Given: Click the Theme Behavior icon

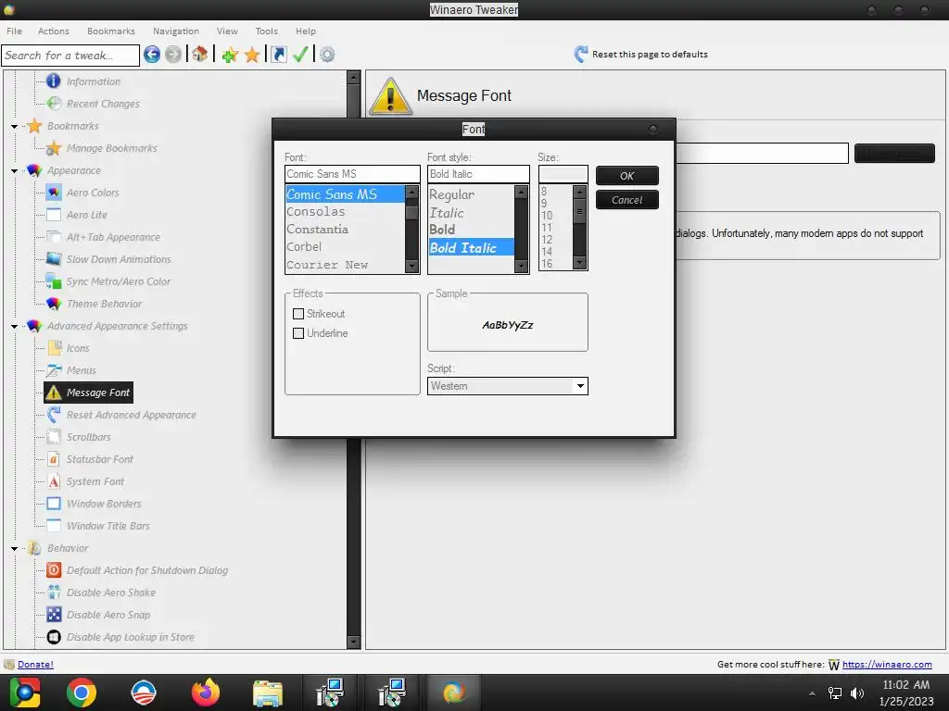Looking at the screenshot, I should tap(54, 304).
